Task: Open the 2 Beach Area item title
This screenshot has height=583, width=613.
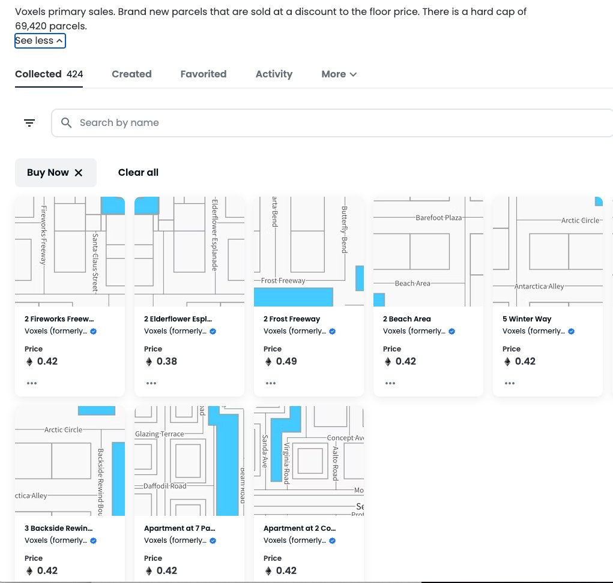Action: [x=407, y=319]
